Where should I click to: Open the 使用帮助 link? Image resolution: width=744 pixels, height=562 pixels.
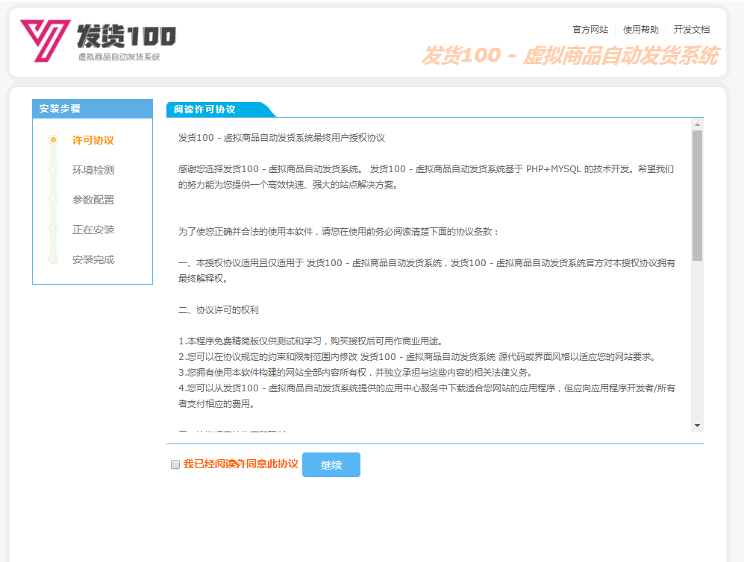[641, 30]
